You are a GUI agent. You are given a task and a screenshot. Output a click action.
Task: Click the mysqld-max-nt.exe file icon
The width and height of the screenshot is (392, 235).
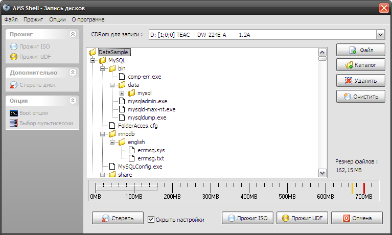122,109
